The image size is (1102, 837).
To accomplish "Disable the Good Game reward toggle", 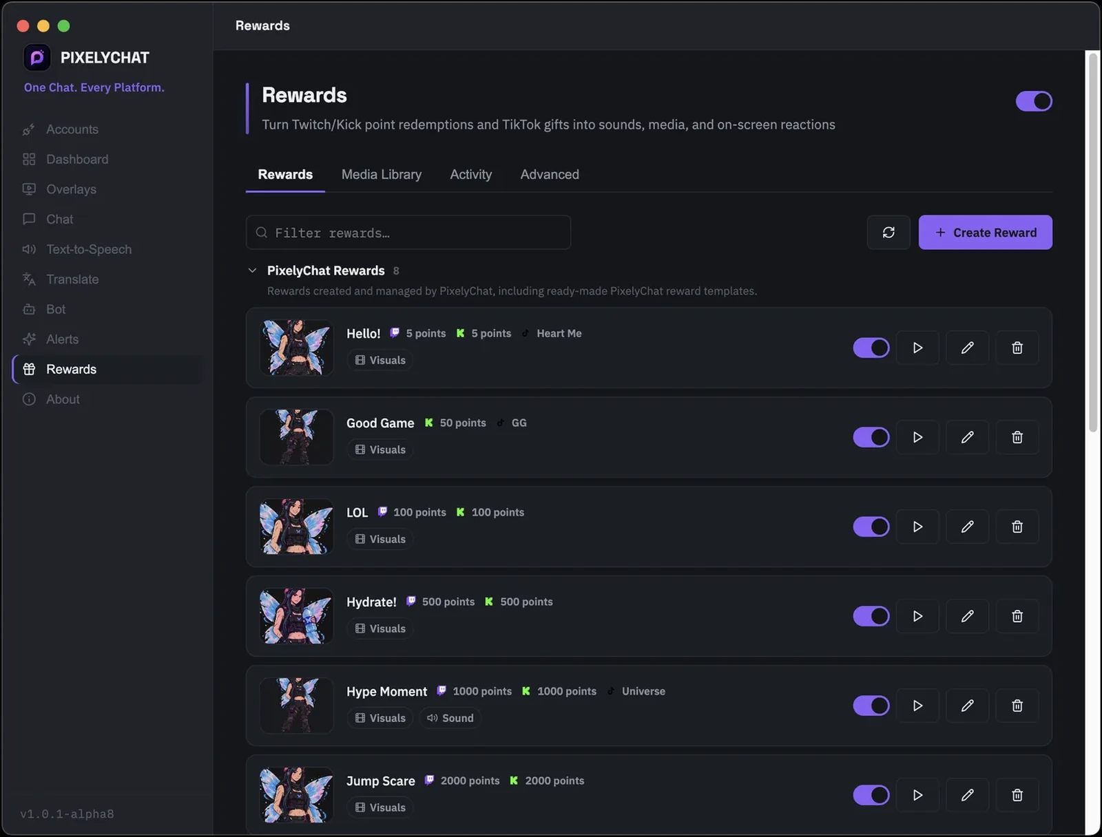I will pyautogui.click(x=871, y=437).
